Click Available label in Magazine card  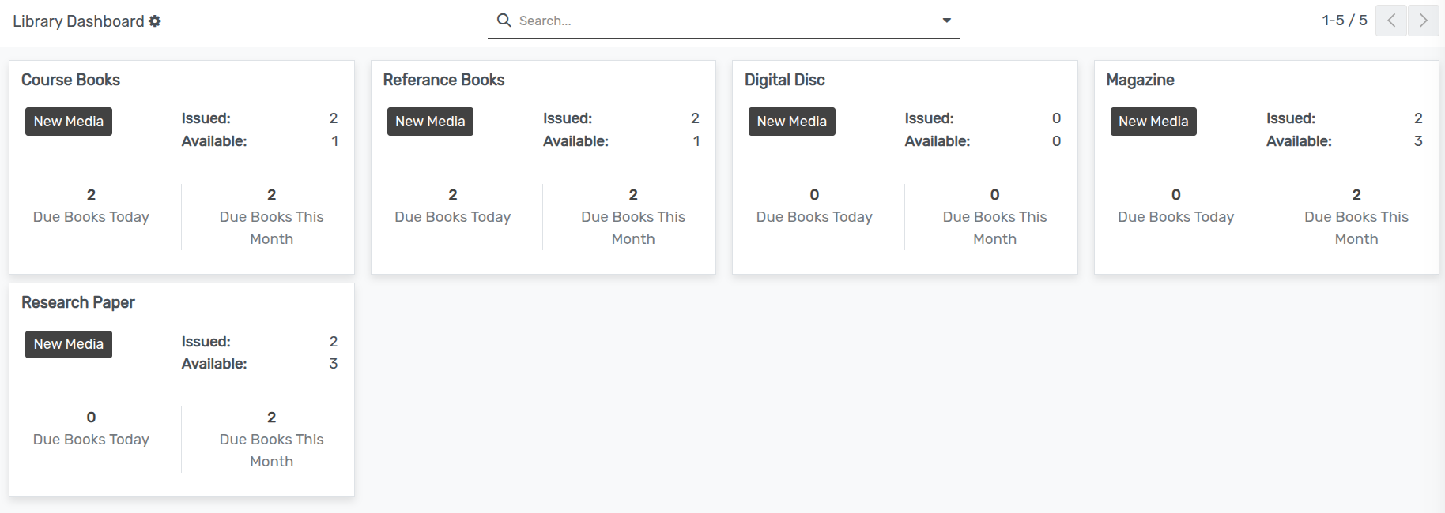pos(1299,141)
